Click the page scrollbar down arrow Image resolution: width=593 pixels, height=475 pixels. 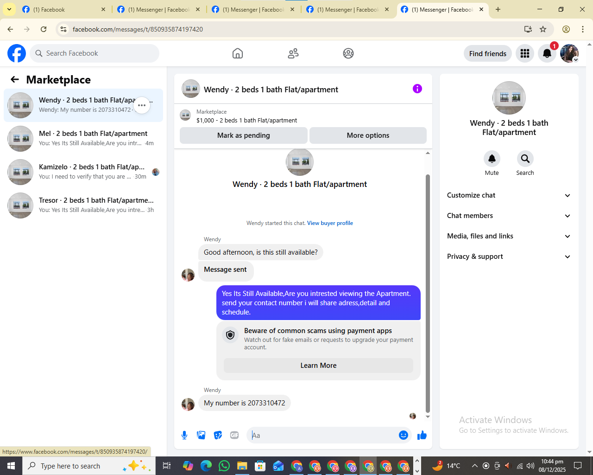[589, 452]
